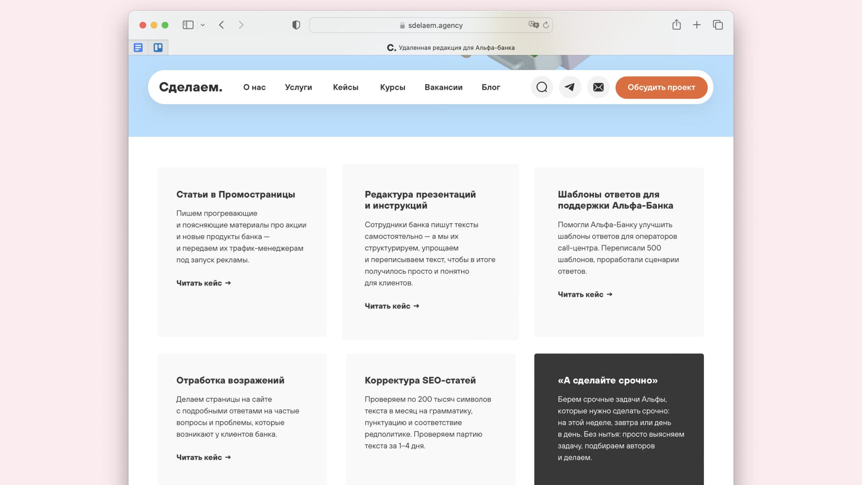Open the chevron dropdown next to the sidebar button
862x485 pixels.
tap(202, 25)
